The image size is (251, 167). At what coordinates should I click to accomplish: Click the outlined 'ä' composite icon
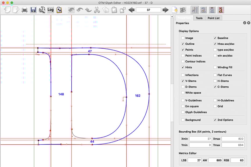(212, 10)
